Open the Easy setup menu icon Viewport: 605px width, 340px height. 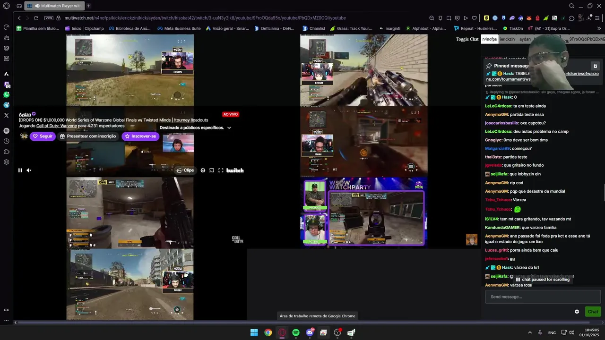(x=598, y=18)
